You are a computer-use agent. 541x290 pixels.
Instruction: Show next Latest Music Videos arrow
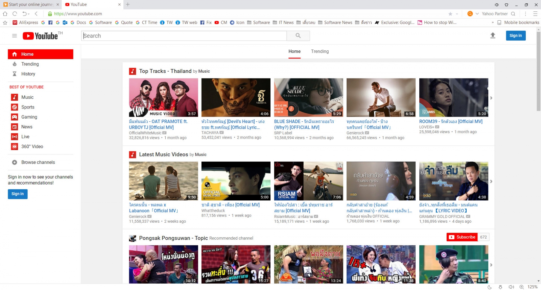click(491, 182)
